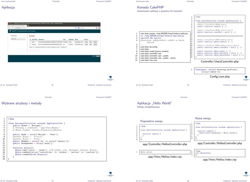Click the 'Controller/UsersController.php' caption
Image resolution: width=250 pixels, height=182 pixels.
[220, 61]
